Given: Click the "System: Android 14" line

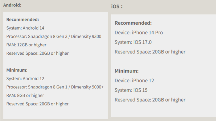Looking at the screenshot, I should tap(25, 28).
